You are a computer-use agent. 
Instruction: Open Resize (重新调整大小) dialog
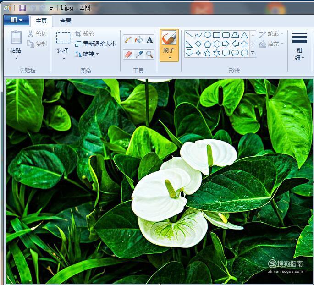95,44
